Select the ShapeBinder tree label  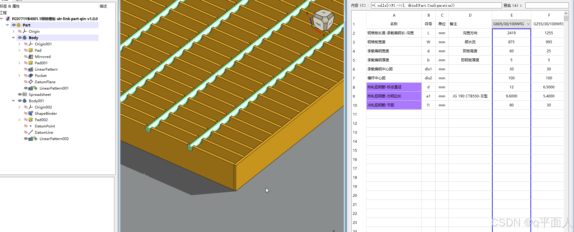tap(46, 113)
